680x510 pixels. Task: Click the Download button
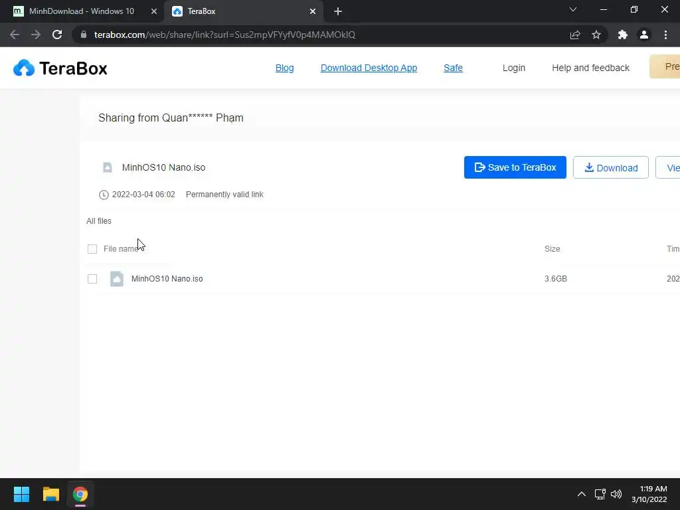(611, 167)
